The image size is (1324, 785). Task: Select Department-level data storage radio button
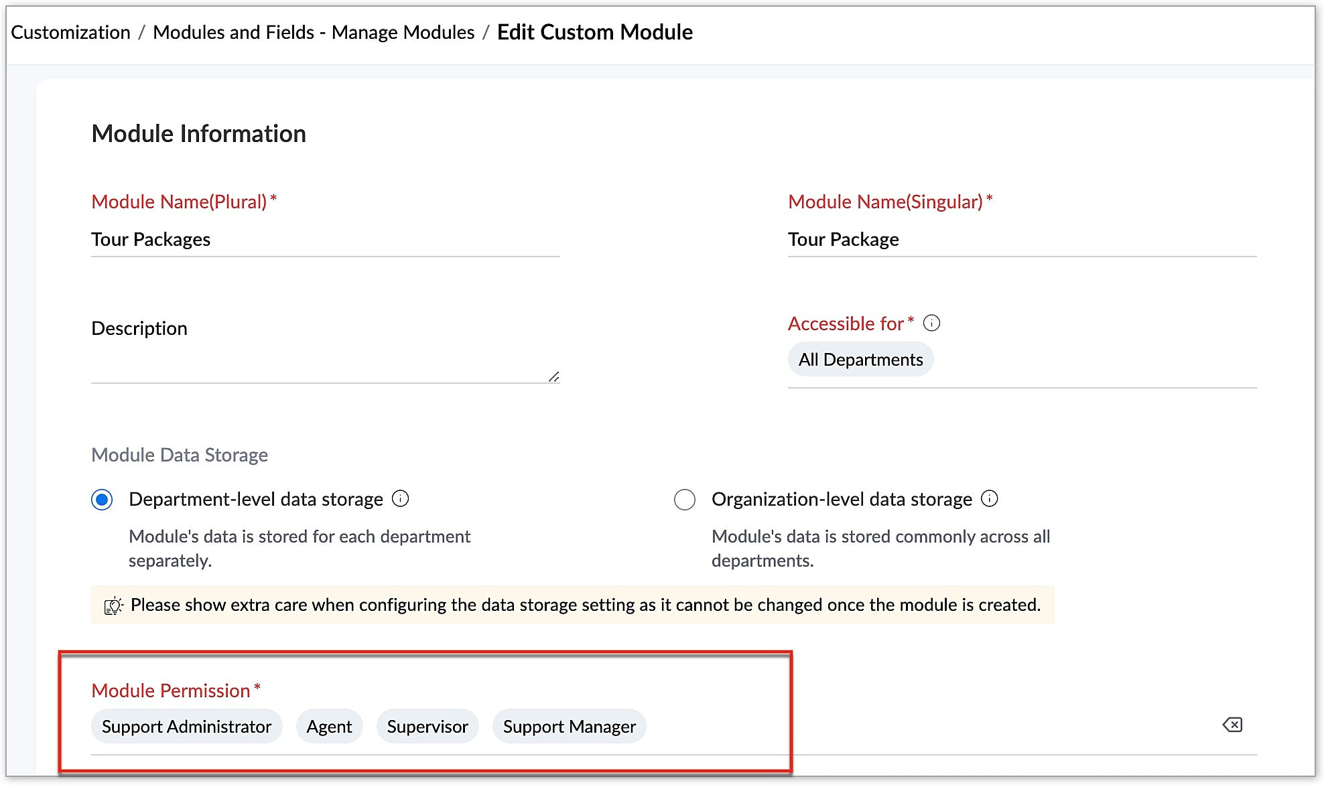[x=102, y=500]
